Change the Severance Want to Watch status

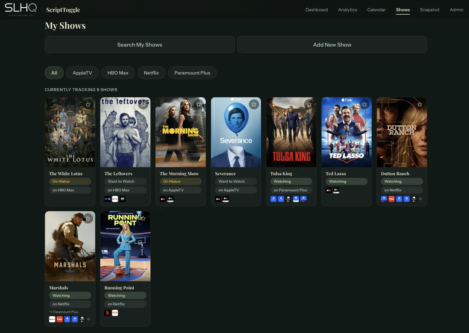236,181
